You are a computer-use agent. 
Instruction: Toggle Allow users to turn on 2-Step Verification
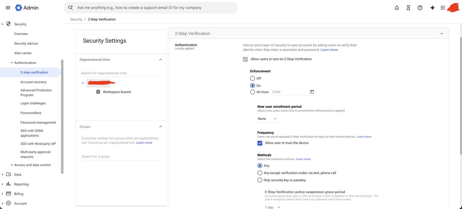245,59
